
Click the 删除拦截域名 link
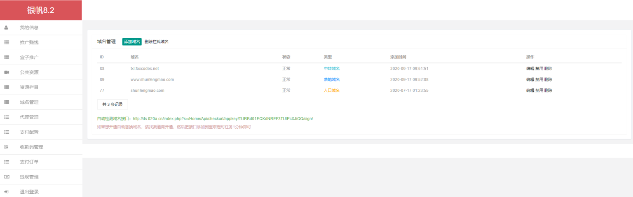(157, 42)
